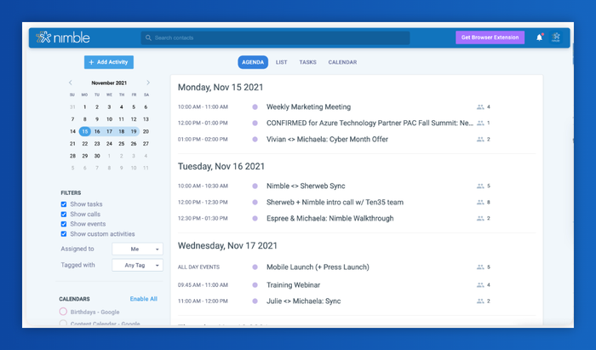Click purple dot beside Weekly Marketing Meeting
Screen dimensions: 596x350
255,107
